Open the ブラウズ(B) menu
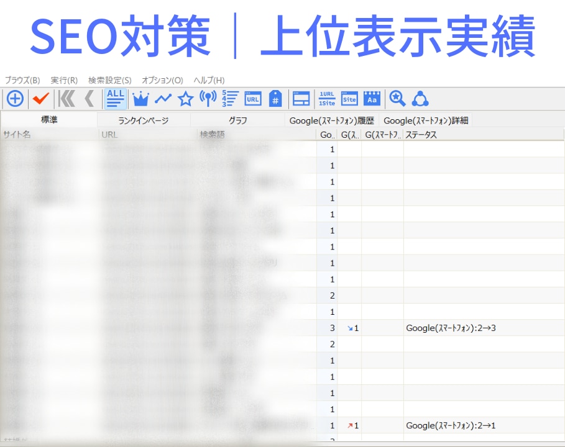 22,80
